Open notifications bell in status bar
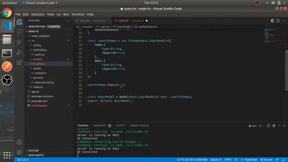The width and height of the screenshot is (288, 162). (283, 160)
